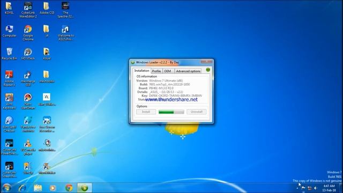This screenshot has height=193, width=343.
Task: Select The Spectre-32 desktop icon
Action: click(65, 10)
